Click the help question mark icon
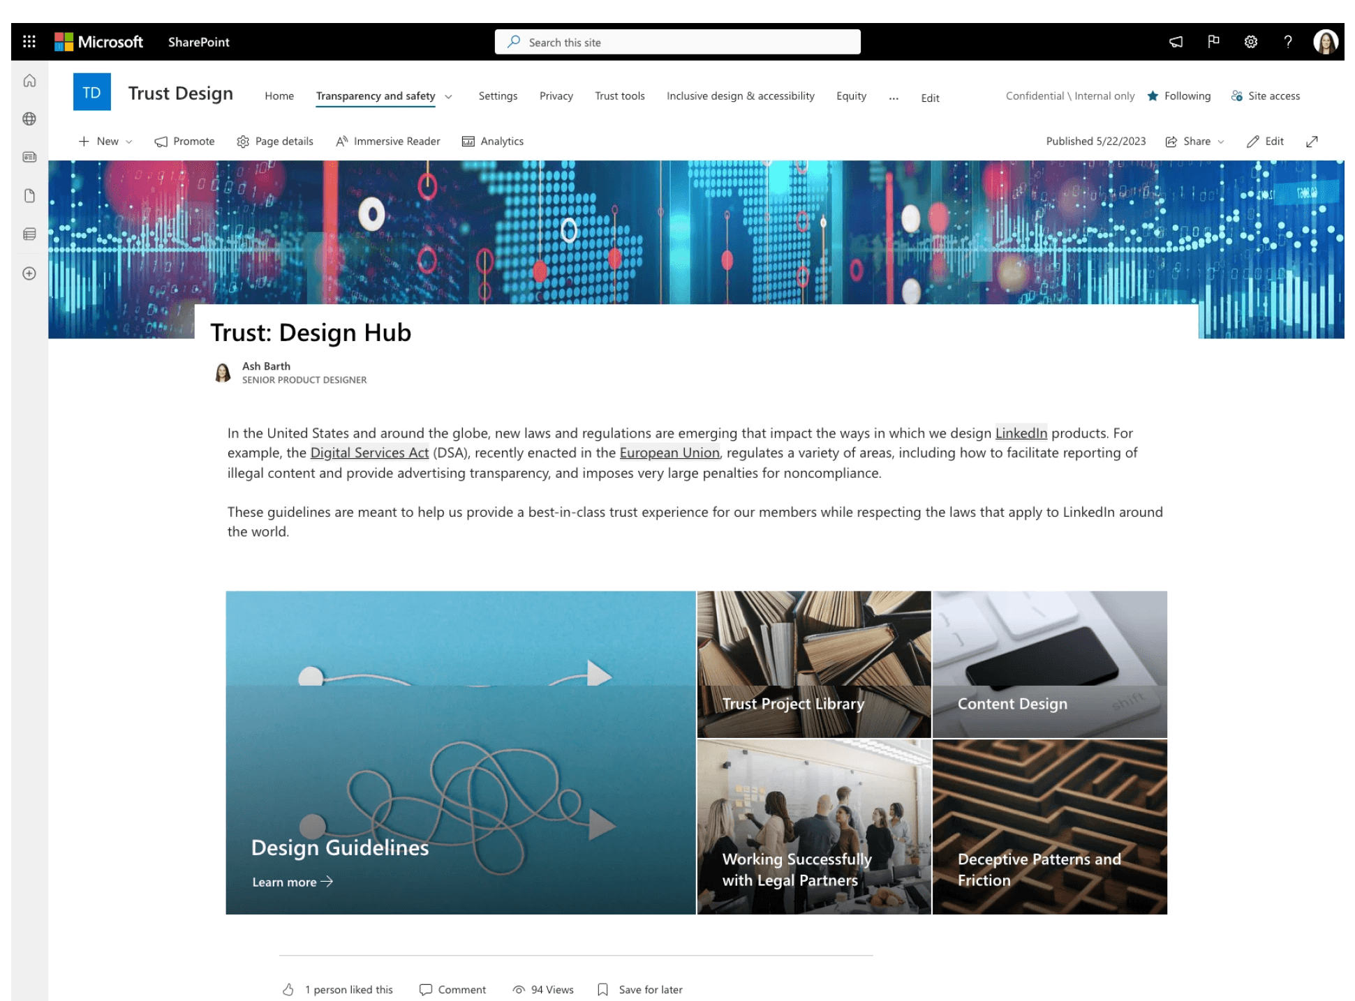1355x1001 pixels. [x=1288, y=42]
